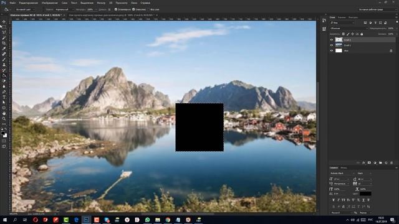Select layer Слой 1 by its name
Screen dimensions: 399x224
[x=347, y=45]
